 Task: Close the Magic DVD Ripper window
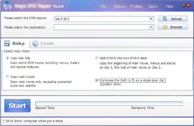point(189,5)
